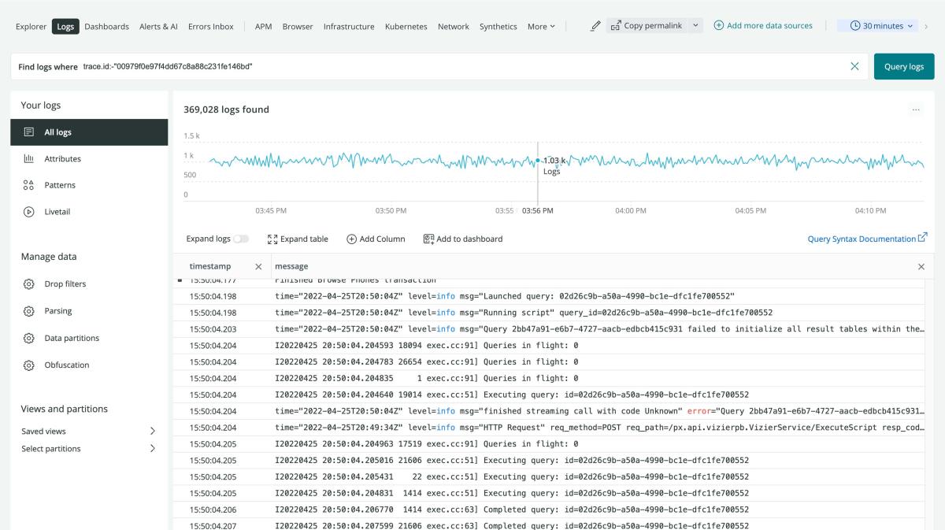Screen dimensions: 945x530
Task: Open Livetail play icon in sidebar
Action: click(29, 212)
